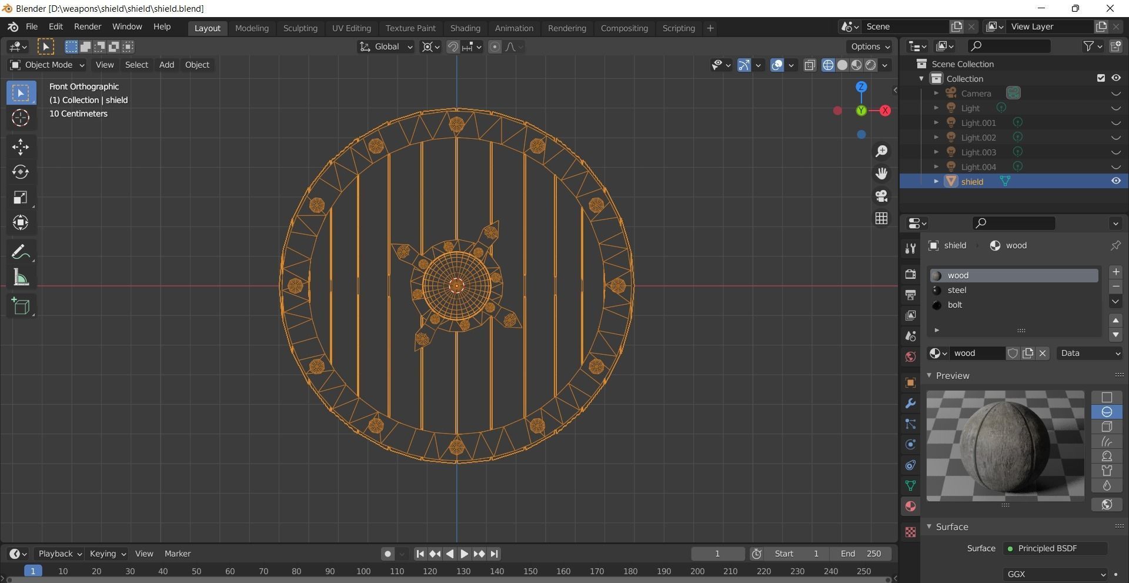Select the steel material slot
This screenshot has width=1129, height=583.
[1014, 290]
